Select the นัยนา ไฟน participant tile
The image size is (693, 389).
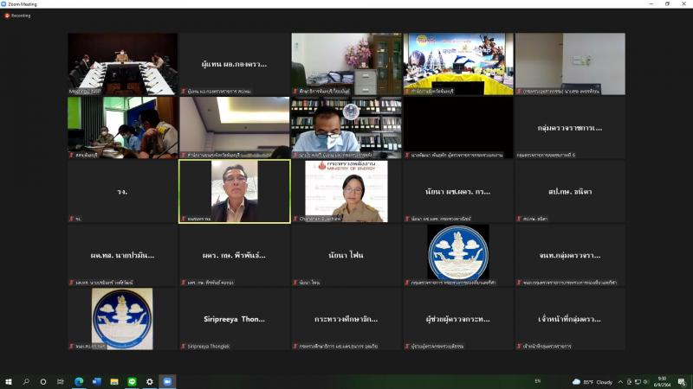tap(346, 255)
